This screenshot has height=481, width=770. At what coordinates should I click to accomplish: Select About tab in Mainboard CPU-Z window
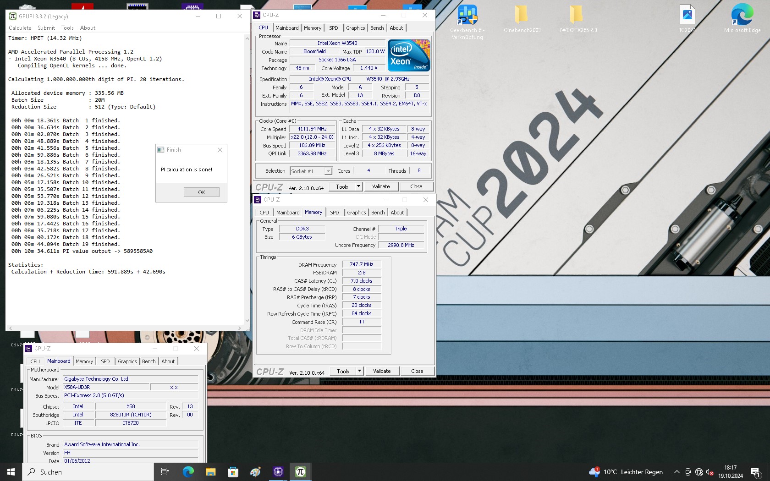coord(168,361)
